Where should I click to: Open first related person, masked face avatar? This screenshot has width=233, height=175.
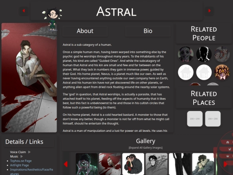(186, 54)
